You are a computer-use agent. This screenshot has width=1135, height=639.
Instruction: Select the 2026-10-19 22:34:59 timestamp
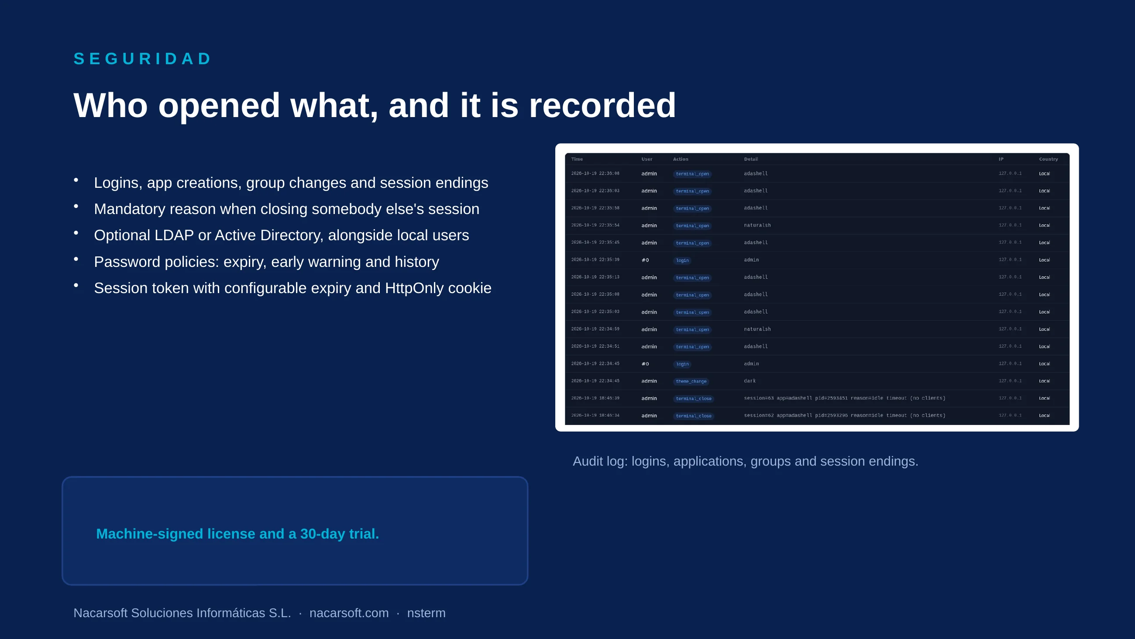595,329
